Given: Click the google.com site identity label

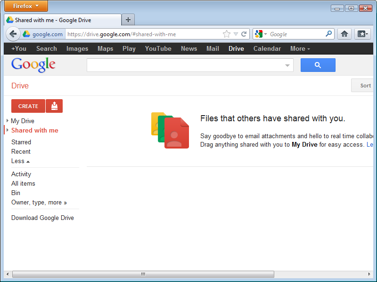Looking at the screenshot, I should (x=48, y=34).
